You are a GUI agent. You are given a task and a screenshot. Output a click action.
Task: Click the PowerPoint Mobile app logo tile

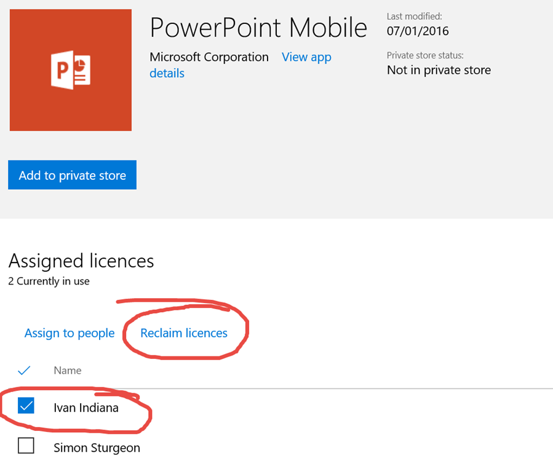[x=71, y=70]
